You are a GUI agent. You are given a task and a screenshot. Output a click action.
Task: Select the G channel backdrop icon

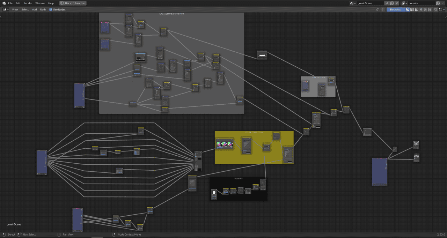pyautogui.click(x=425, y=9)
